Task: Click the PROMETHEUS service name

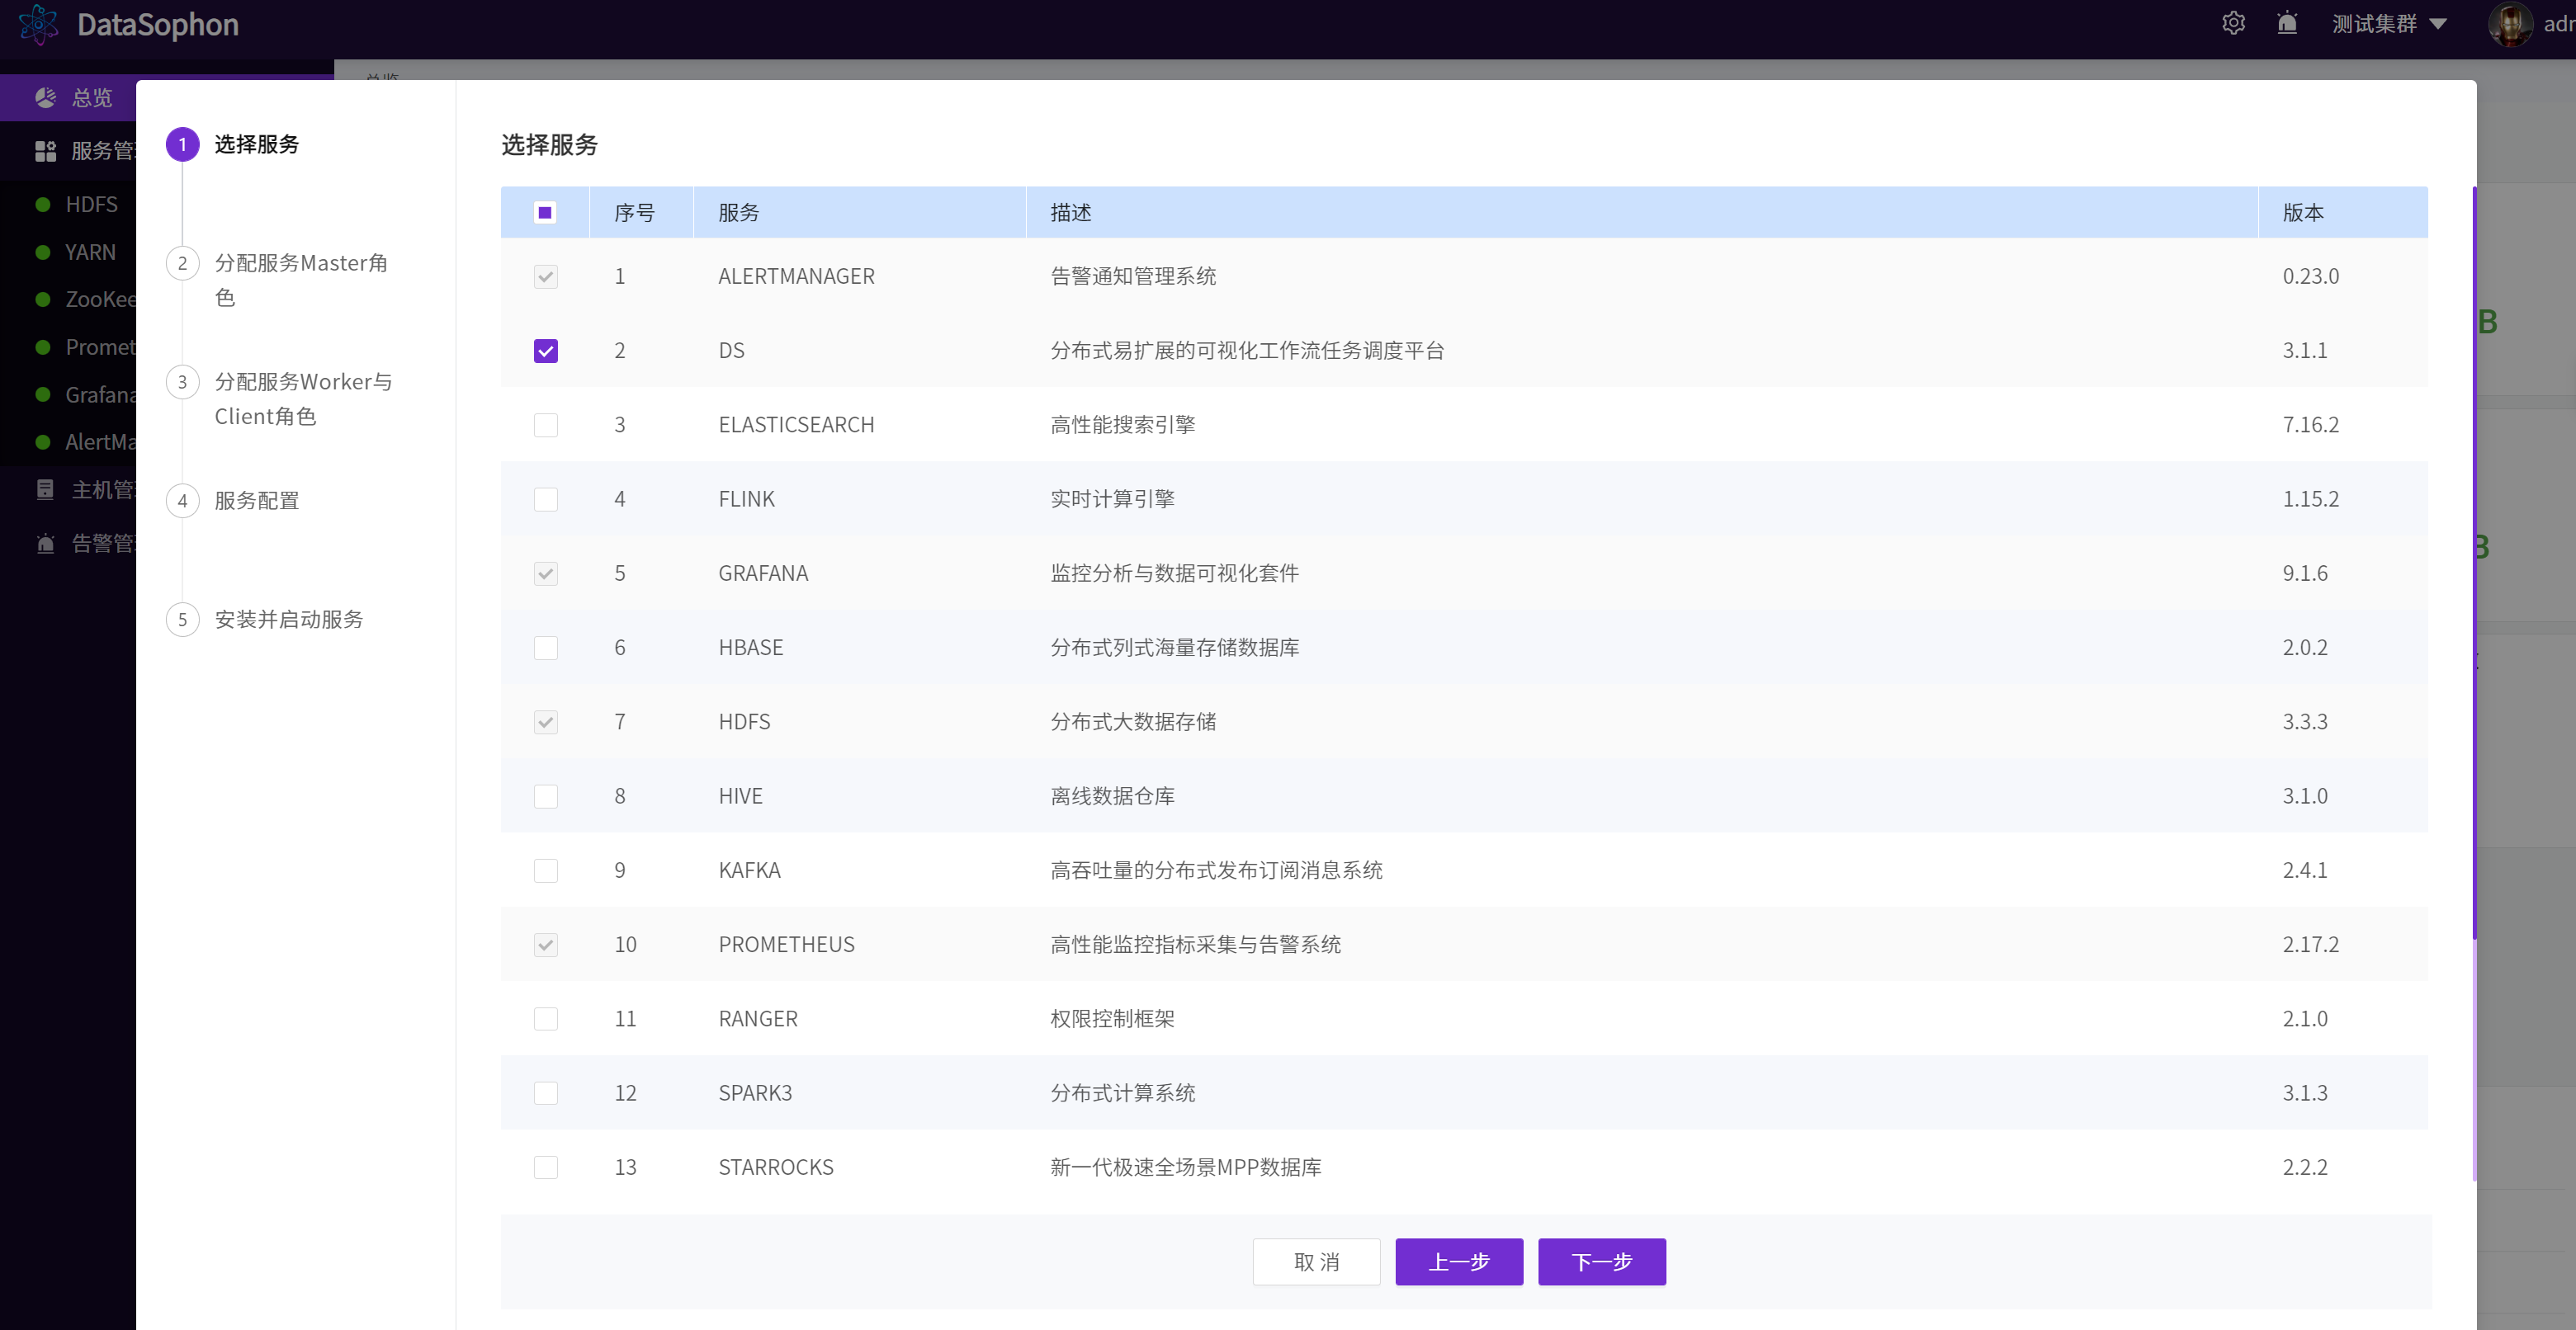Action: (x=786, y=945)
